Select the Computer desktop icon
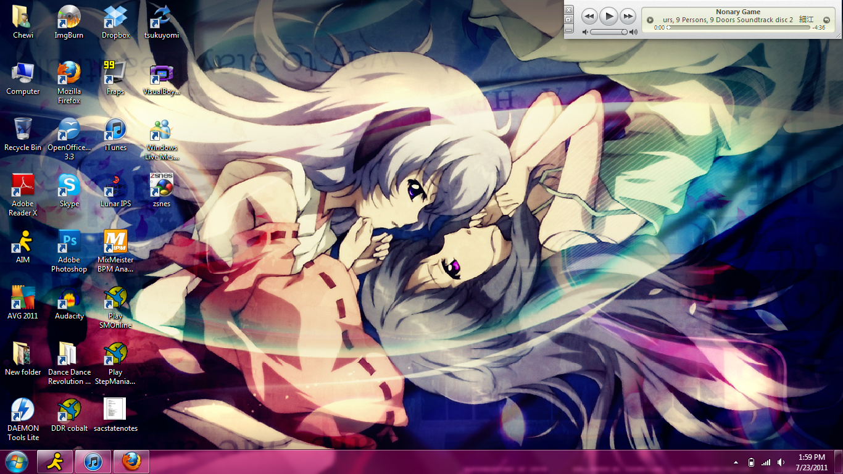Image resolution: width=843 pixels, height=474 pixels. point(23,78)
